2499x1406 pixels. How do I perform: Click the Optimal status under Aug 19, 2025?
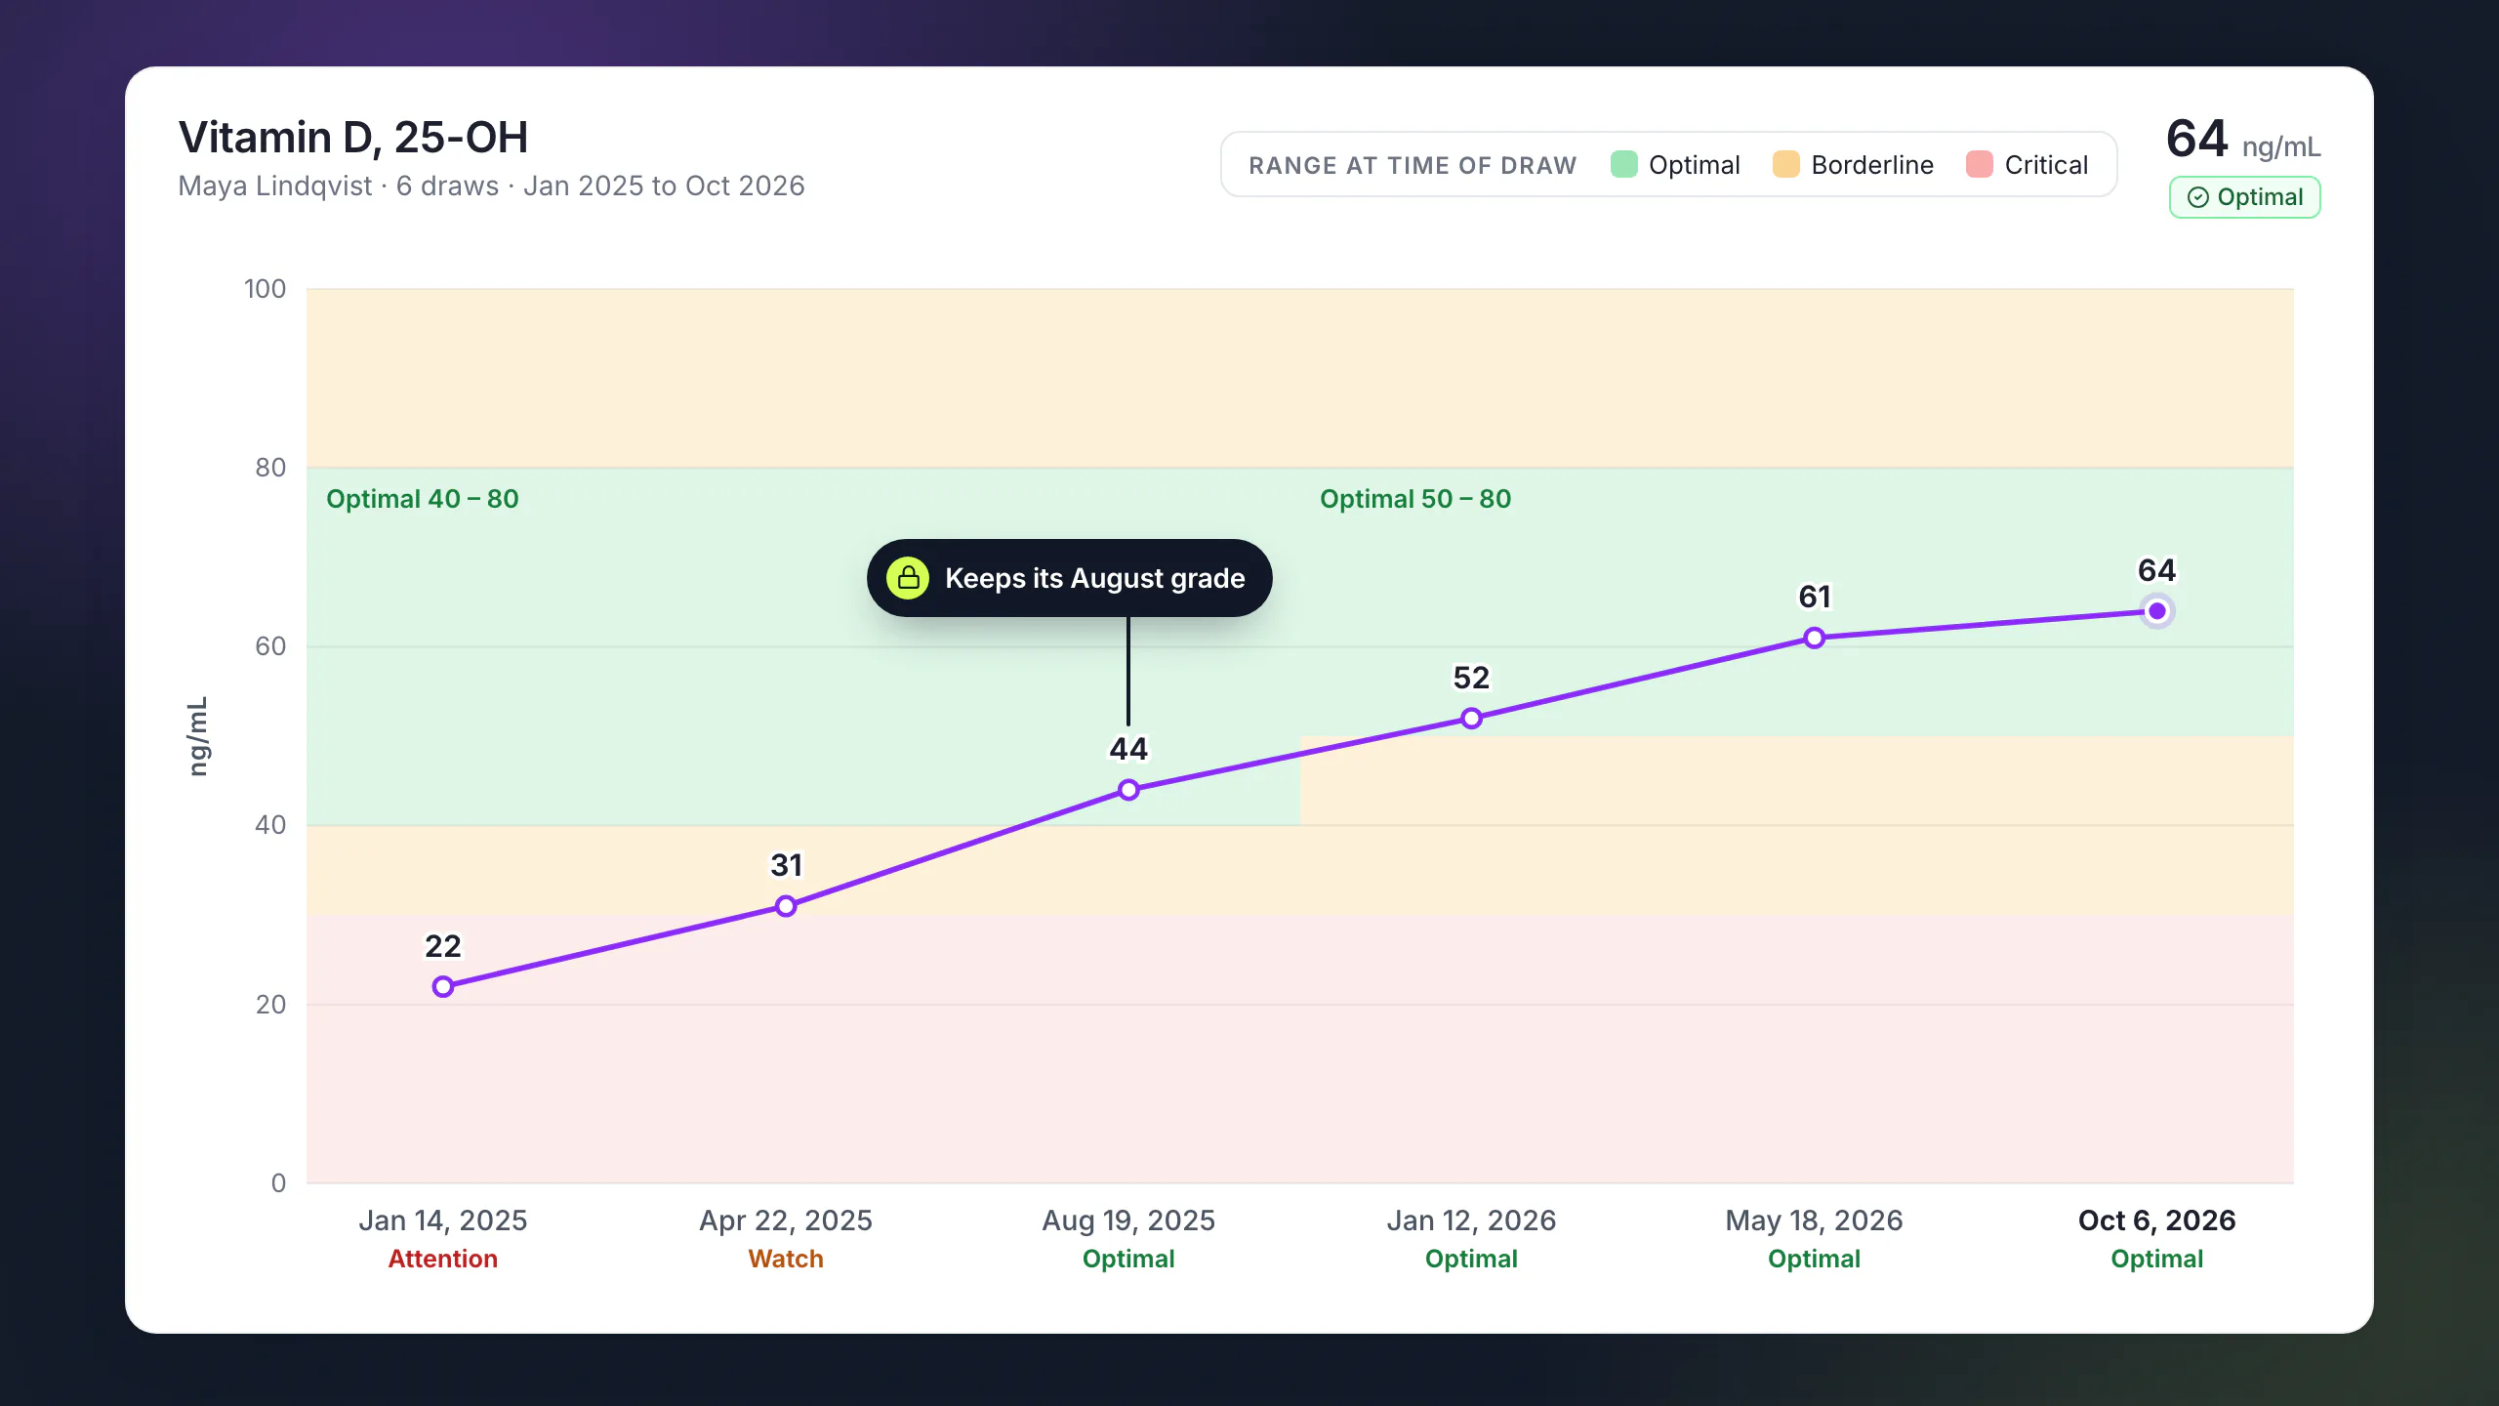point(1128,1259)
